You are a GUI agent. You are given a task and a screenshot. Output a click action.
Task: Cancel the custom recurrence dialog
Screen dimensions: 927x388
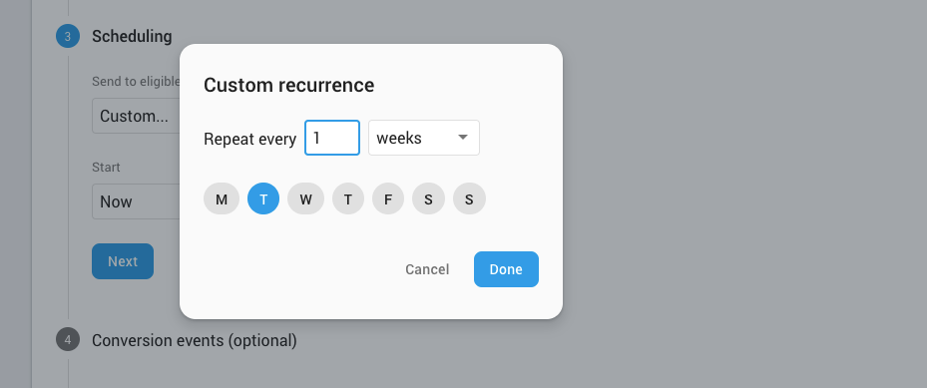pos(427,269)
